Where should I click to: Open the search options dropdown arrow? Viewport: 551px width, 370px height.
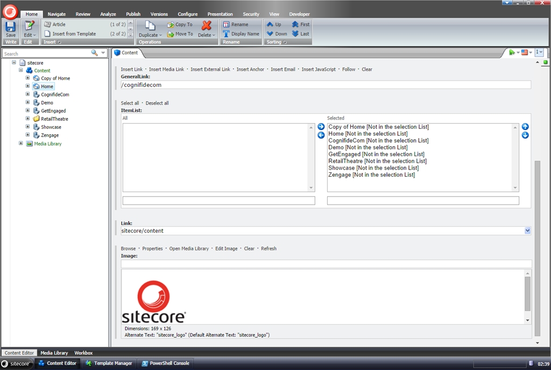[x=103, y=53]
